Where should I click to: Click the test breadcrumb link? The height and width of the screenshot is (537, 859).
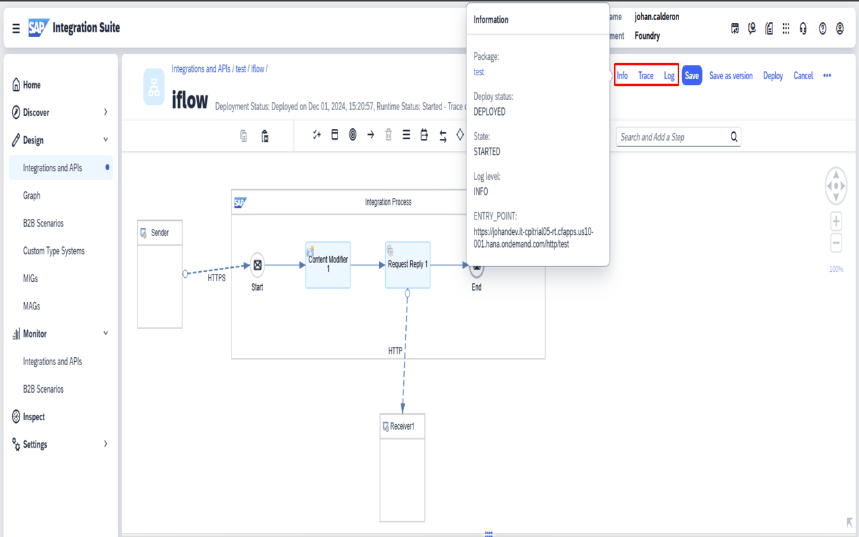pos(240,69)
